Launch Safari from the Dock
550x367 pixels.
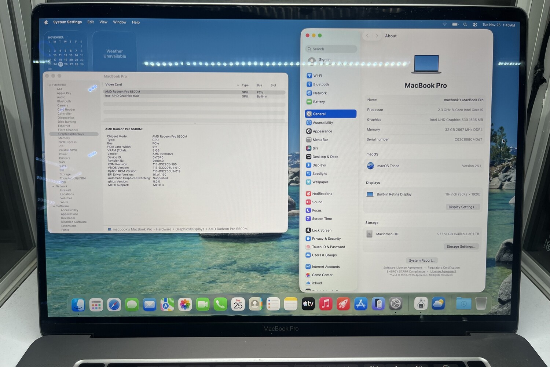click(x=114, y=304)
